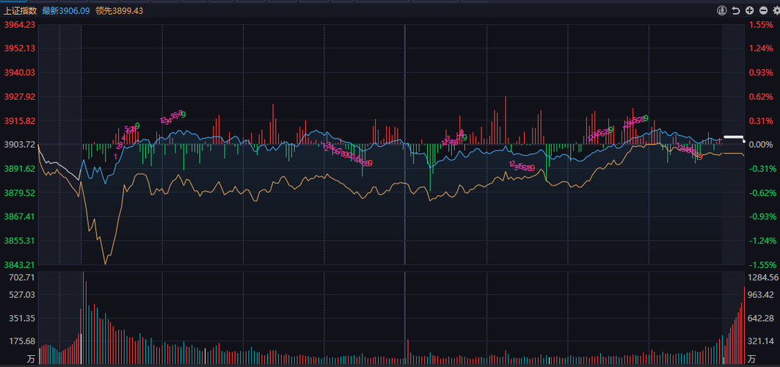Click the 1.55% top percentage label

coord(762,24)
